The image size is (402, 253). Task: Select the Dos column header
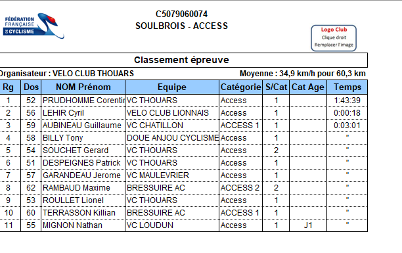click(x=31, y=87)
